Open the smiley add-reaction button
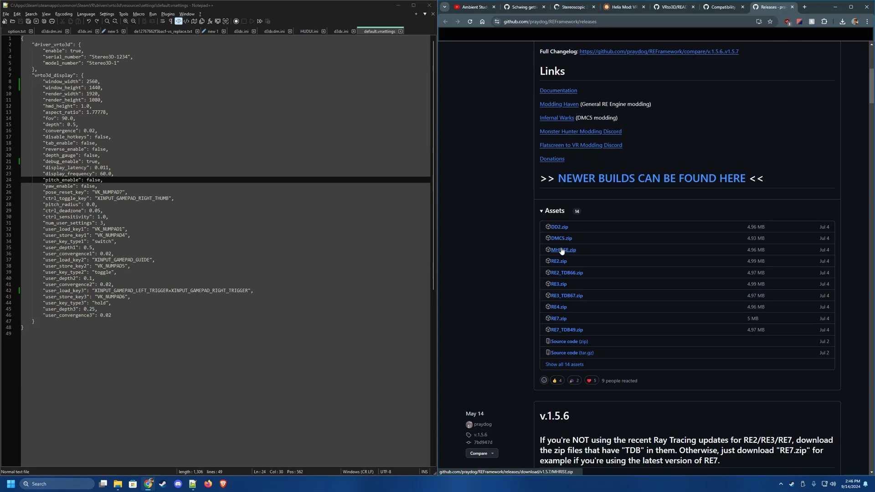Viewport: 875px width, 492px height. (x=544, y=380)
